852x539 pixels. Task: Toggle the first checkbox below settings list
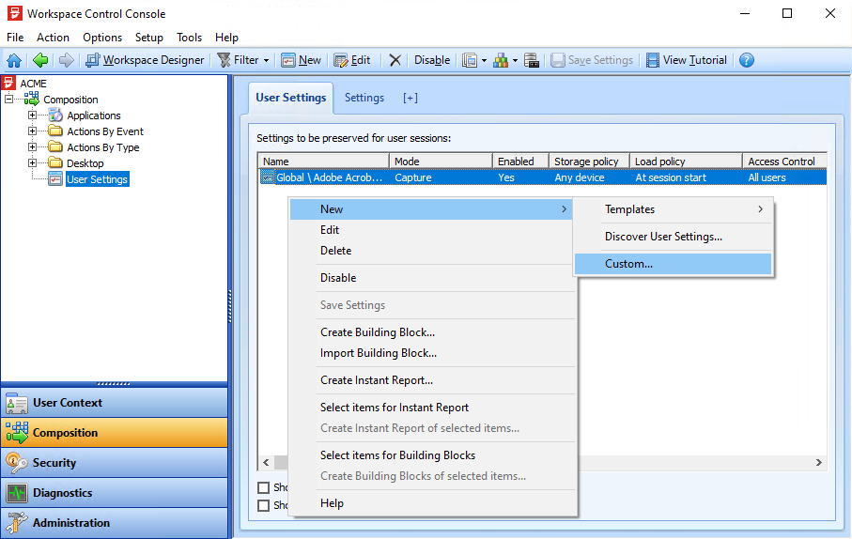click(x=264, y=487)
